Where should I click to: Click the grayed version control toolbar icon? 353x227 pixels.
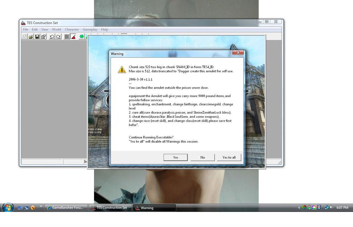pos(25,36)
